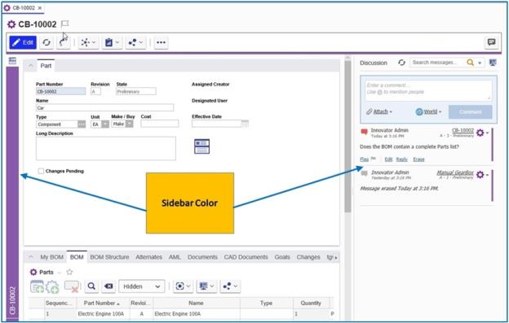Select the Part form tab

pos(46,66)
